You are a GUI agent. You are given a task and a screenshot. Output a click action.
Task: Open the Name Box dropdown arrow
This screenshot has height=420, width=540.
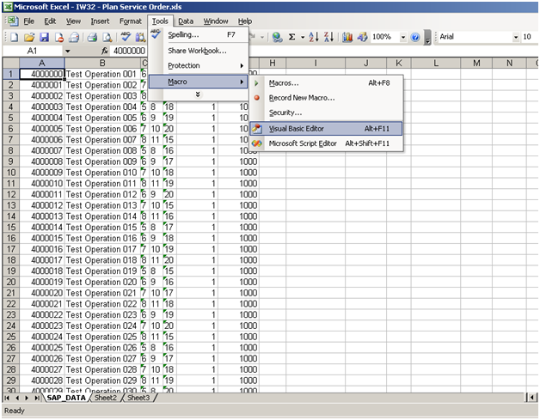[x=67, y=51]
